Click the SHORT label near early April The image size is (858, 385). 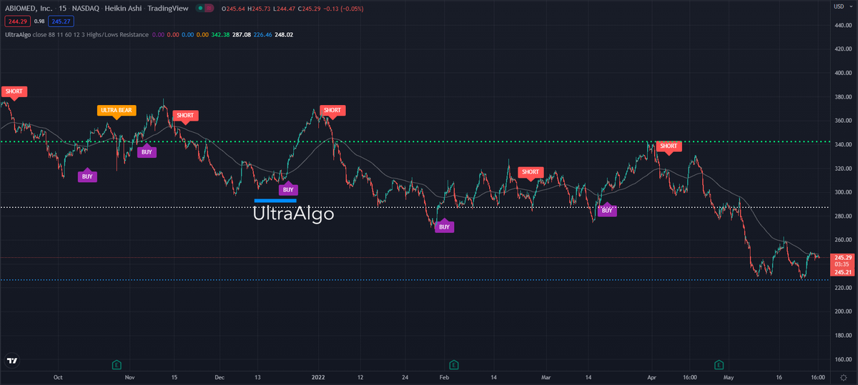[x=669, y=146]
